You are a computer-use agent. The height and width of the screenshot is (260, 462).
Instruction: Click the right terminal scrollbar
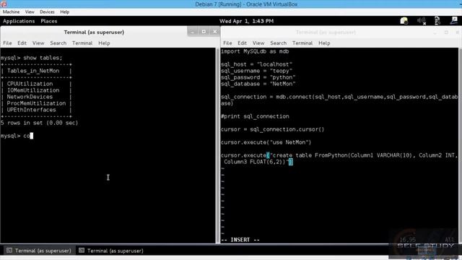pos(460,146)
